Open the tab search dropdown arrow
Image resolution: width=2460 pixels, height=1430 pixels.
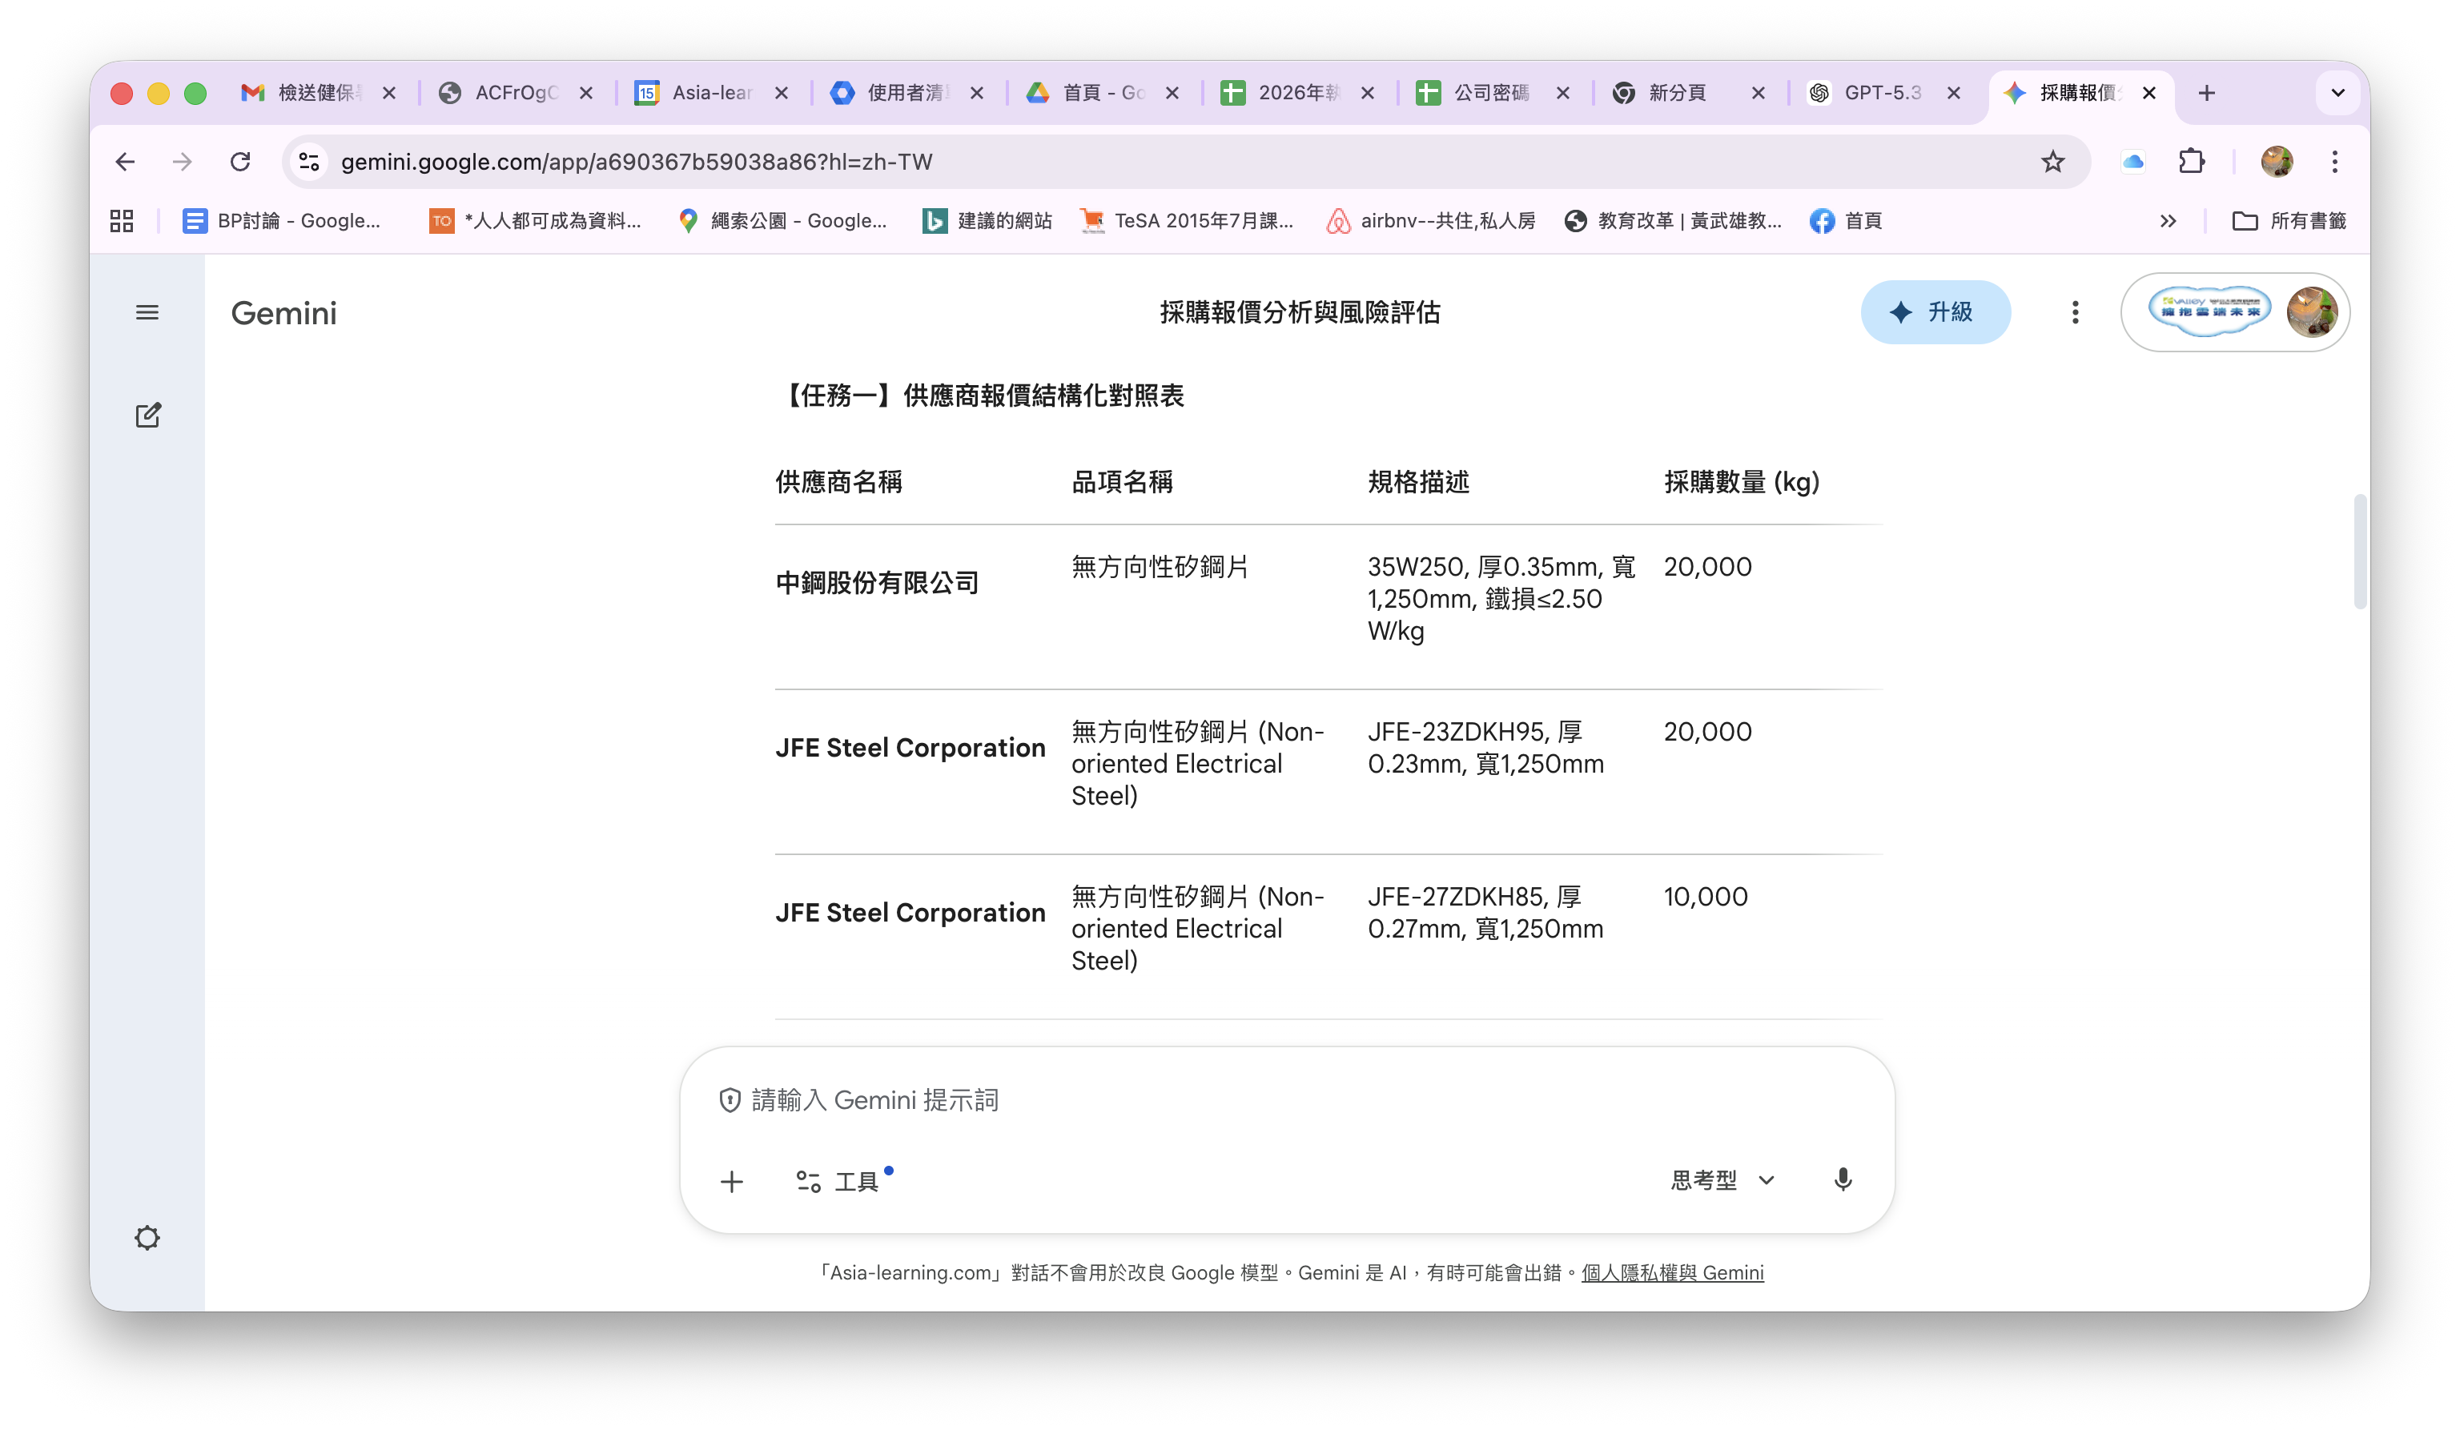[2337, 93]
